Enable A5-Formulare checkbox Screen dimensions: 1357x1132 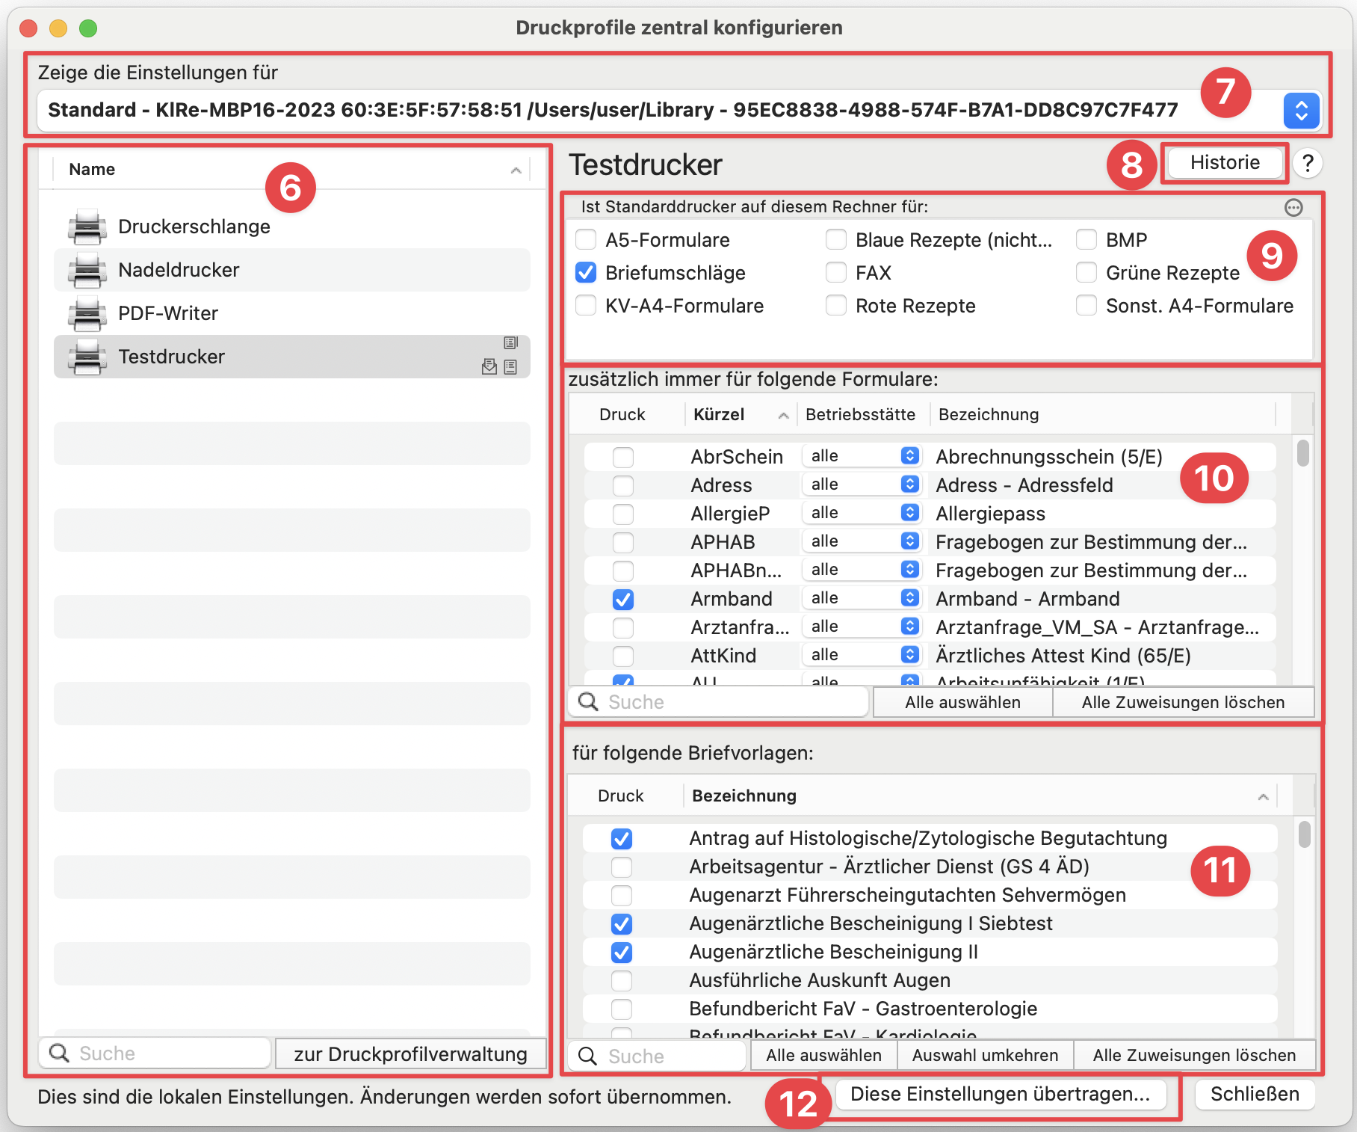(x=586, y=239)
